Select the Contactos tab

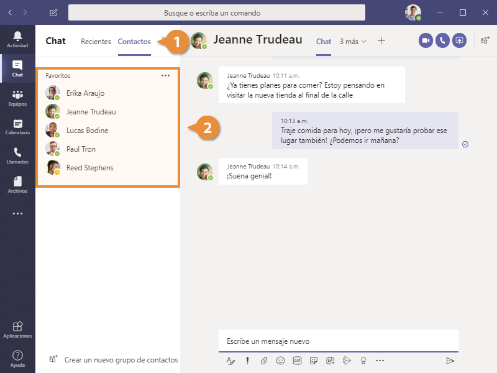[x=134, y=42]
